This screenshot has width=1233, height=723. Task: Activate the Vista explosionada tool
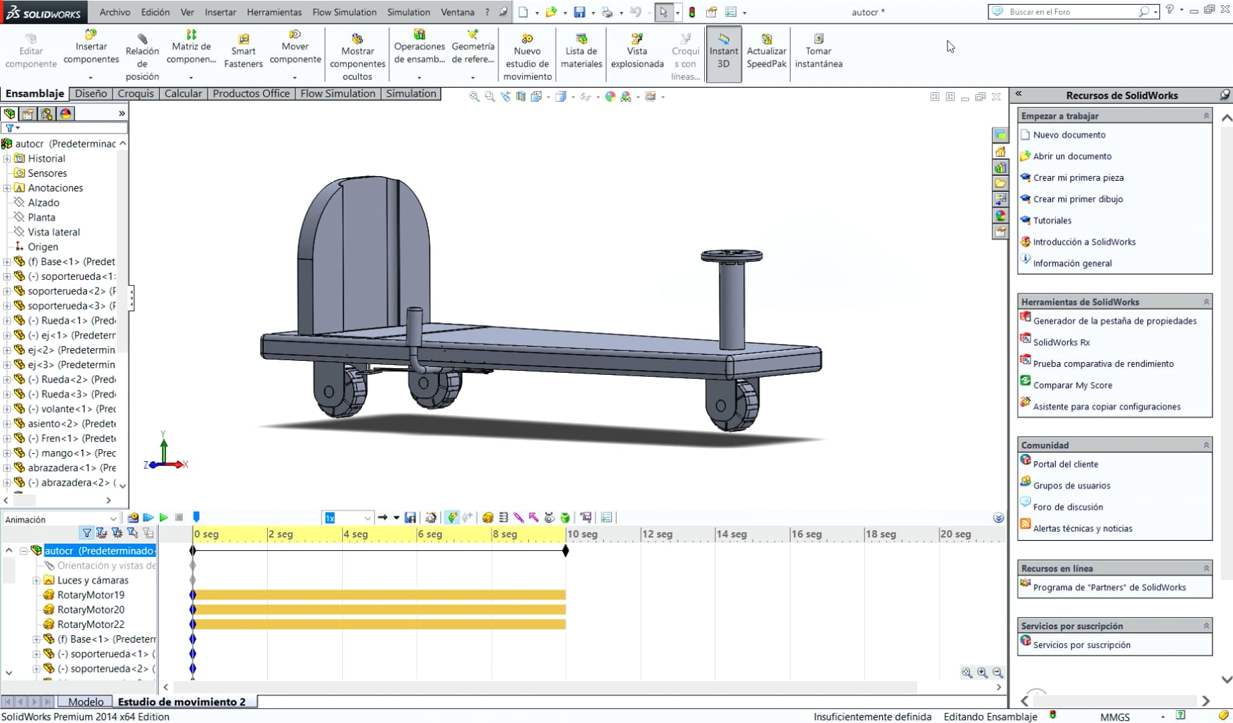point(637,50)
